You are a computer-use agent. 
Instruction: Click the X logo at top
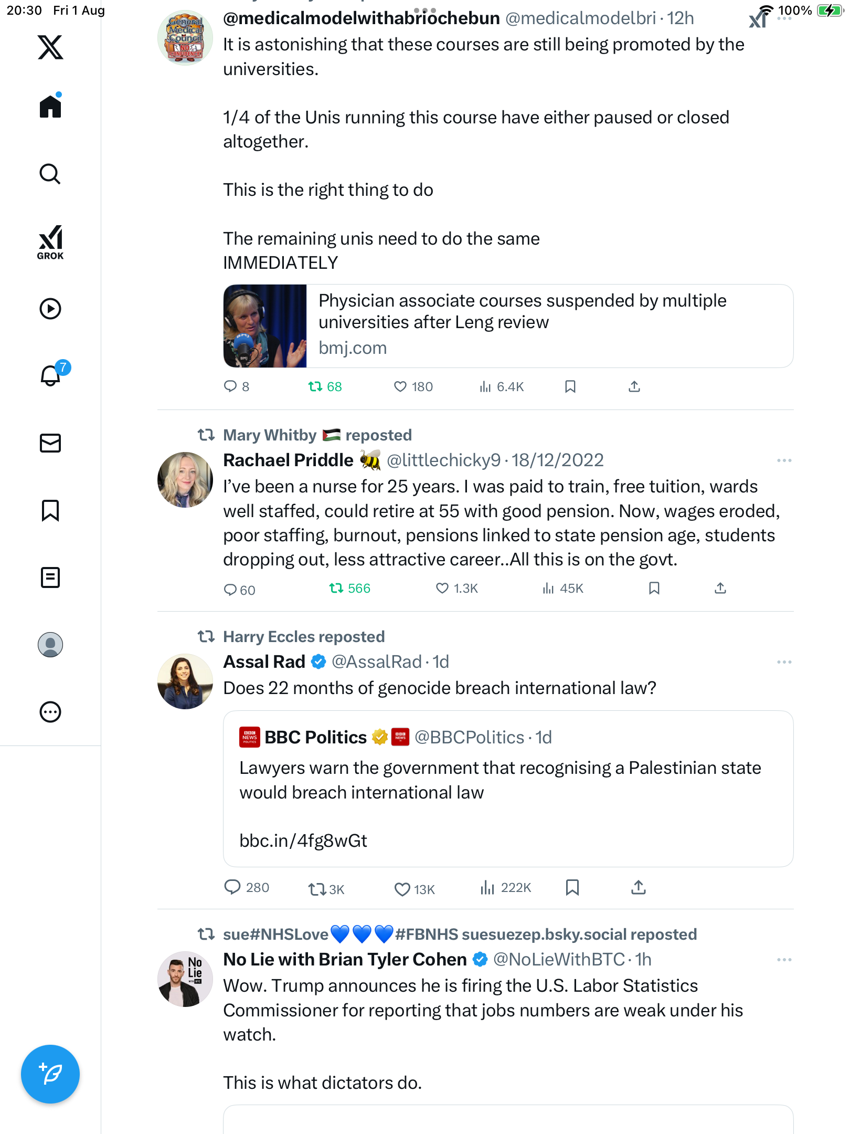tap(50, 47)
